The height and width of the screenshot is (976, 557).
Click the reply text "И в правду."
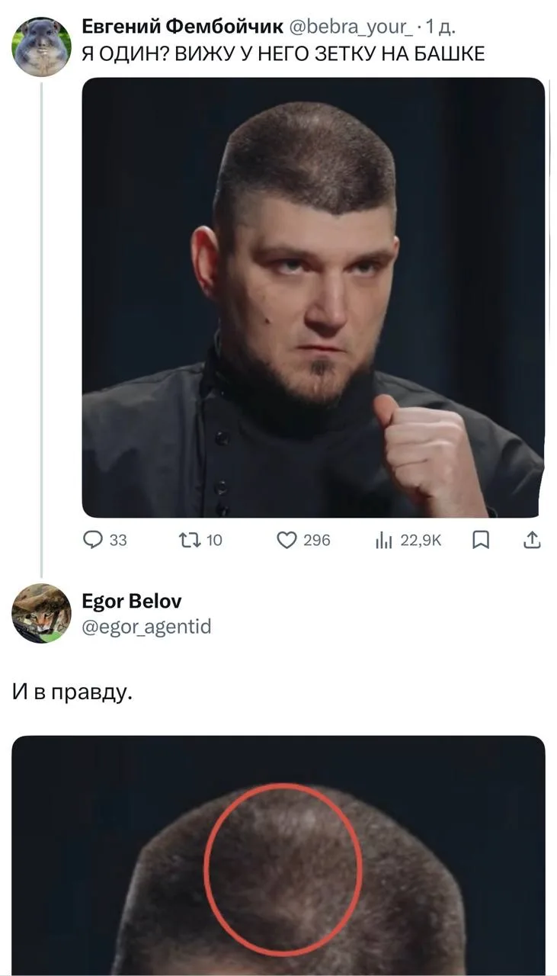click(72, 692)
